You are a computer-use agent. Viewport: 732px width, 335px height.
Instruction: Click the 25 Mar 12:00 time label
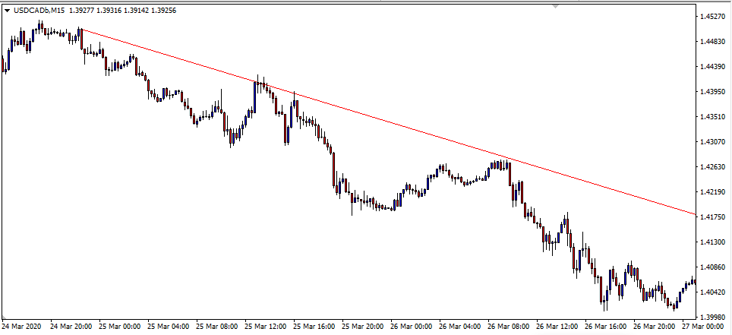point(265,325)
